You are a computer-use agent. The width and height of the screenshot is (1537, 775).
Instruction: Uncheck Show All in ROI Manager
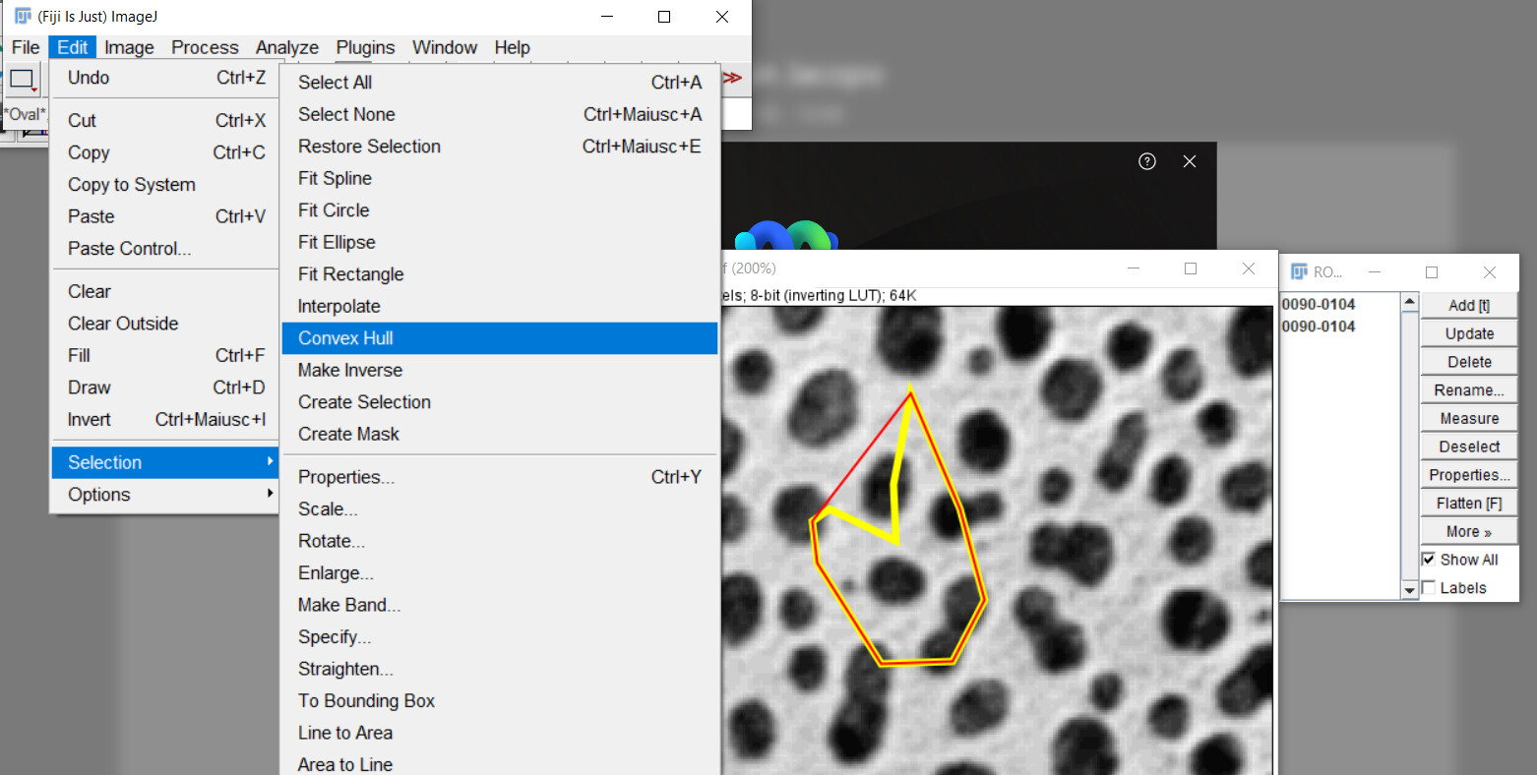[x=1430, y=559]
